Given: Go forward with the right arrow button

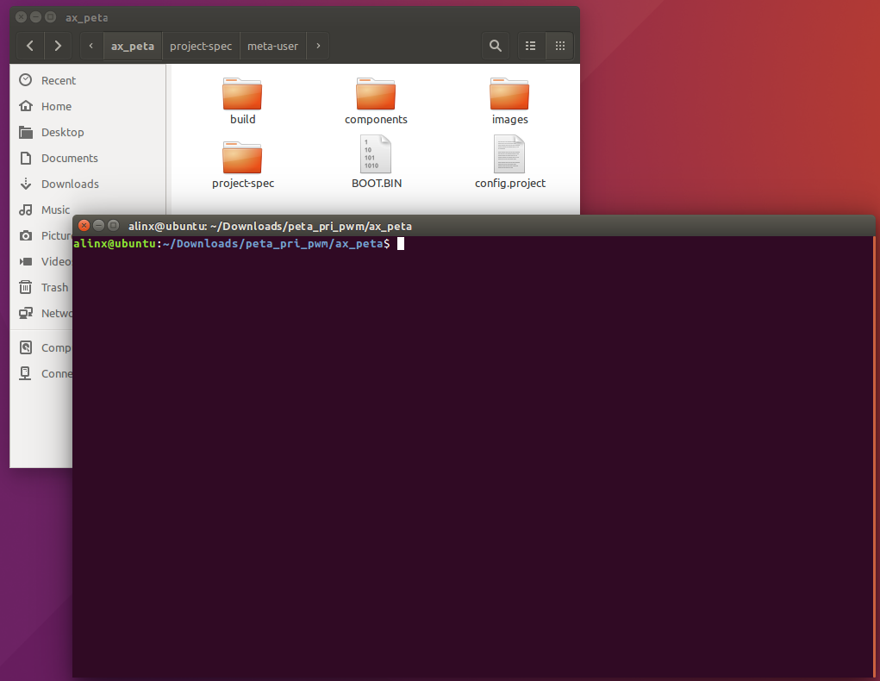Looking at the screenshot, I should [x=58, y=46].
